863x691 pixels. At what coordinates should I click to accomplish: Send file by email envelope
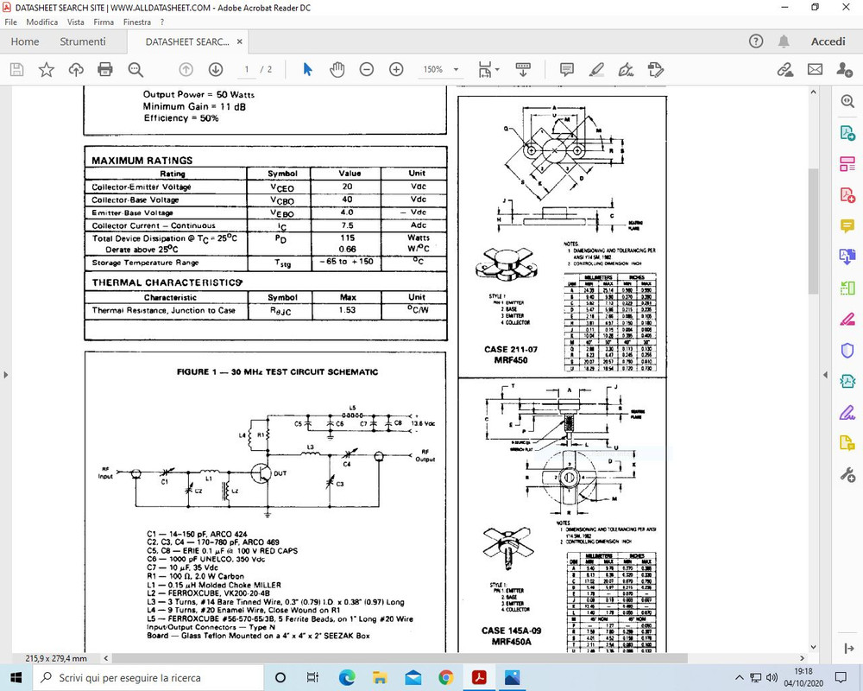pos(816,69)
